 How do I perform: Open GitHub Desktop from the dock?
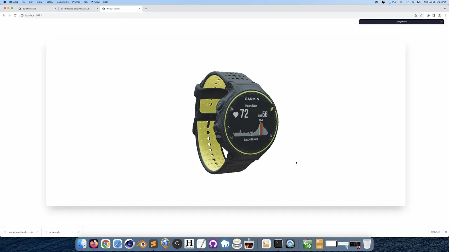tap(213, 244)
